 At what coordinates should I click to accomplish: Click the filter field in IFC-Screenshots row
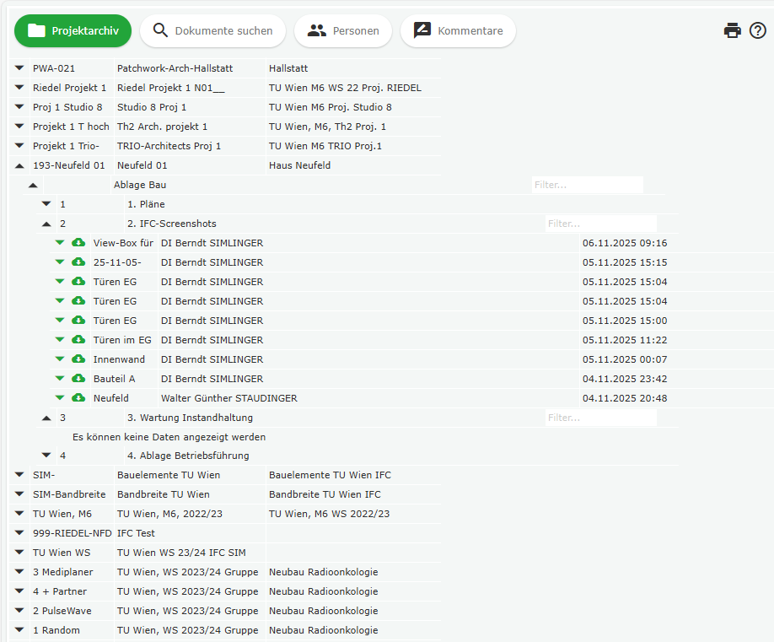[599, 224]
